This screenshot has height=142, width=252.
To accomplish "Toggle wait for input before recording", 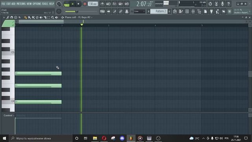I will click(109, 4).
